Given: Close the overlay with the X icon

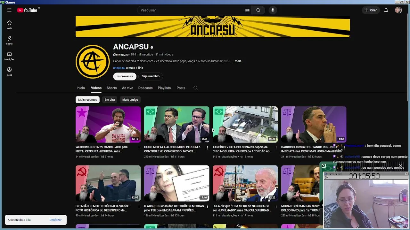Looking at the screenshot, I should tap(400, 166).
